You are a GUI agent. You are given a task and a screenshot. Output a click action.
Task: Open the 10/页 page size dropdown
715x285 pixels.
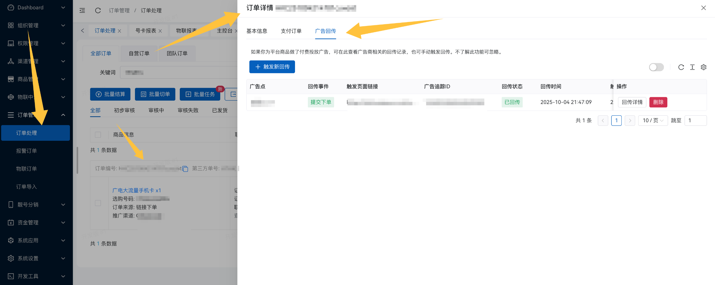click(x=653, y=120)
